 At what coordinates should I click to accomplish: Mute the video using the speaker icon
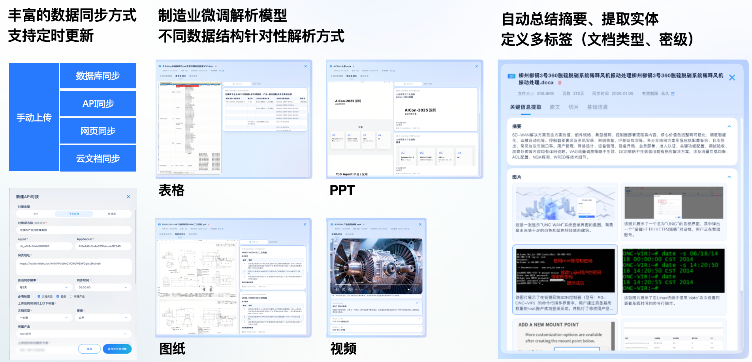point(409,289)
